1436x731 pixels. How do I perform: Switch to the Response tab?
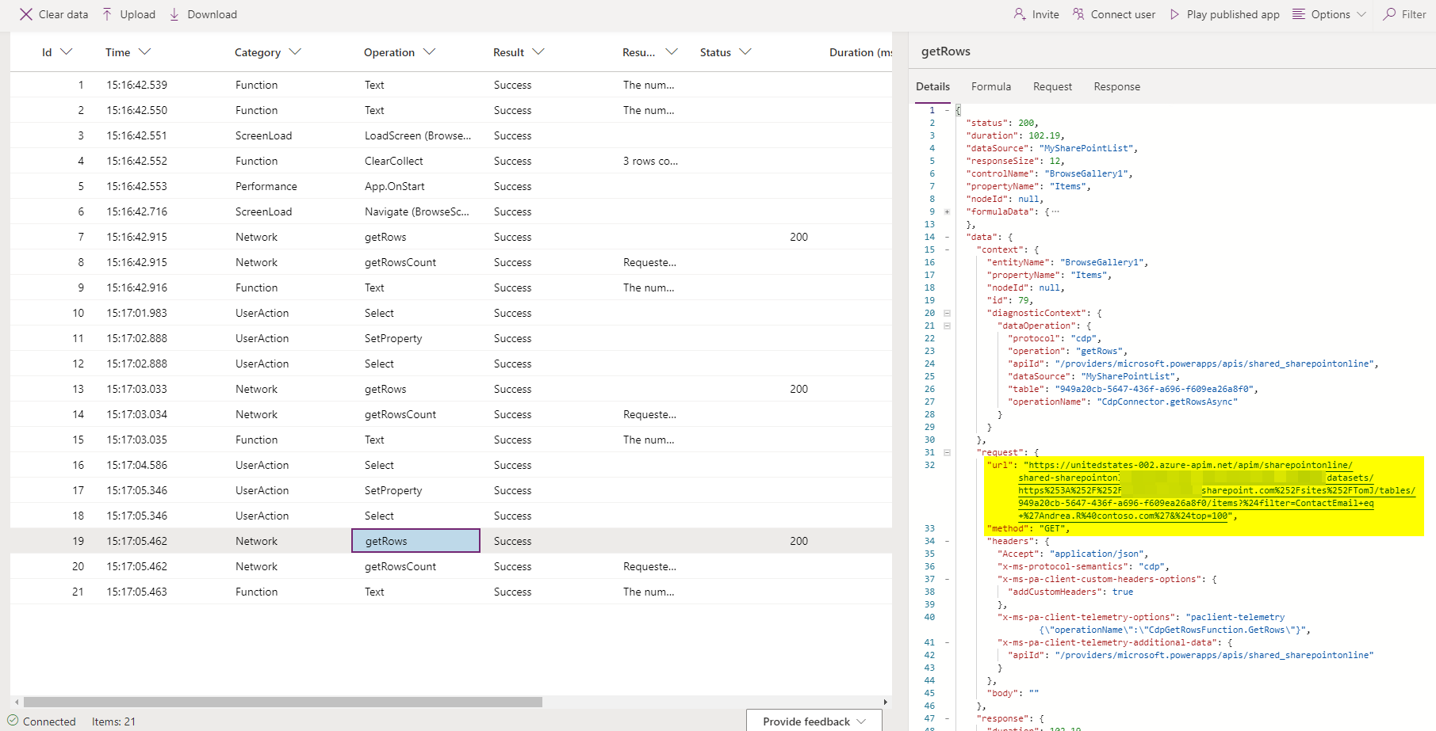coord(1116,86)
